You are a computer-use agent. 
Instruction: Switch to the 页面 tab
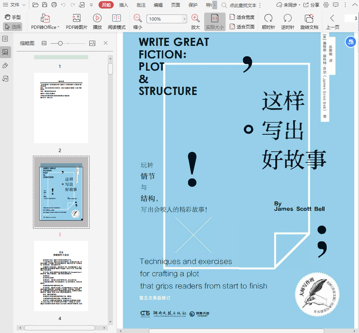pos(176,5)
